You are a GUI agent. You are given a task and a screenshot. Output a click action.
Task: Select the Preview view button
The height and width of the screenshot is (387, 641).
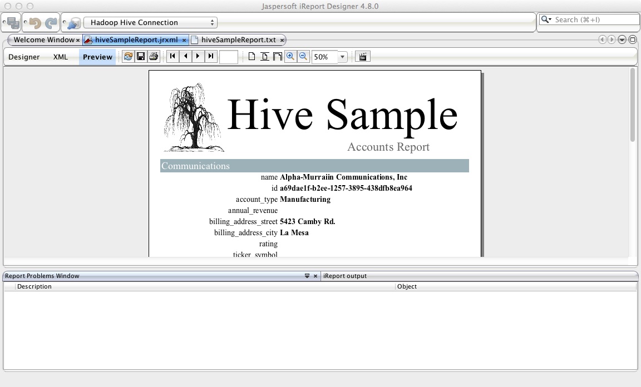coord(97,57)
